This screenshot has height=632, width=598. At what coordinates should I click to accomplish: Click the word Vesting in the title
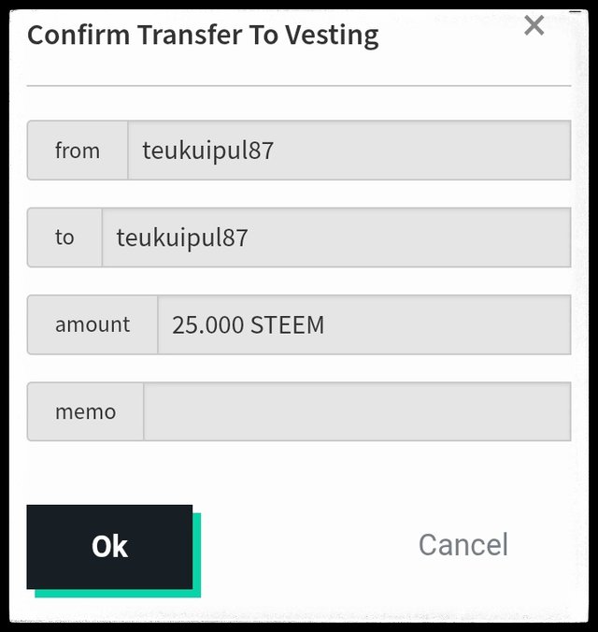click(x=332, y=36)
